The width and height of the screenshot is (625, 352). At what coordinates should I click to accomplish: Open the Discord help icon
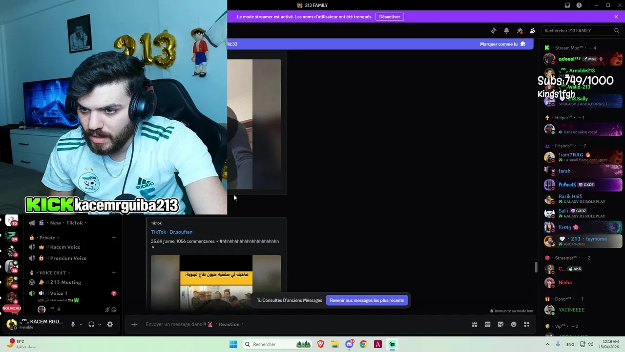(x=579, y=5)
